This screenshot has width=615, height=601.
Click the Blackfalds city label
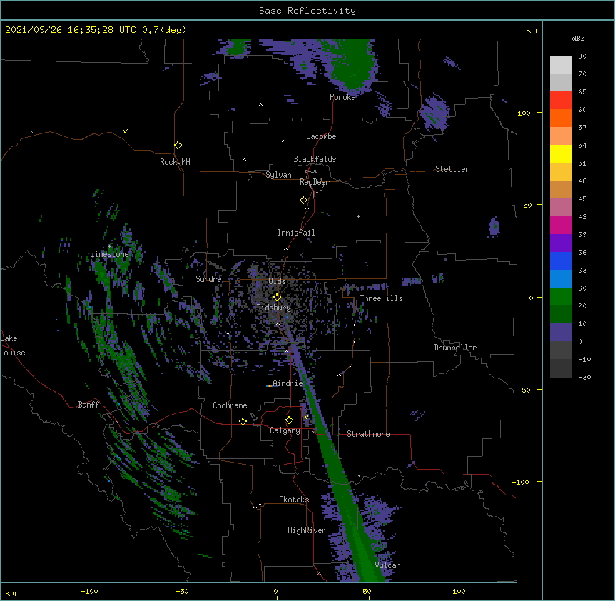click(x=315, y=159)
